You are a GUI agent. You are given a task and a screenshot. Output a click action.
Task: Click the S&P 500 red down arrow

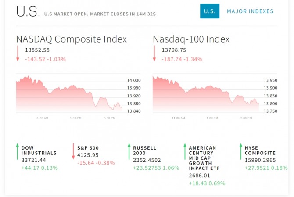[73, 151]
